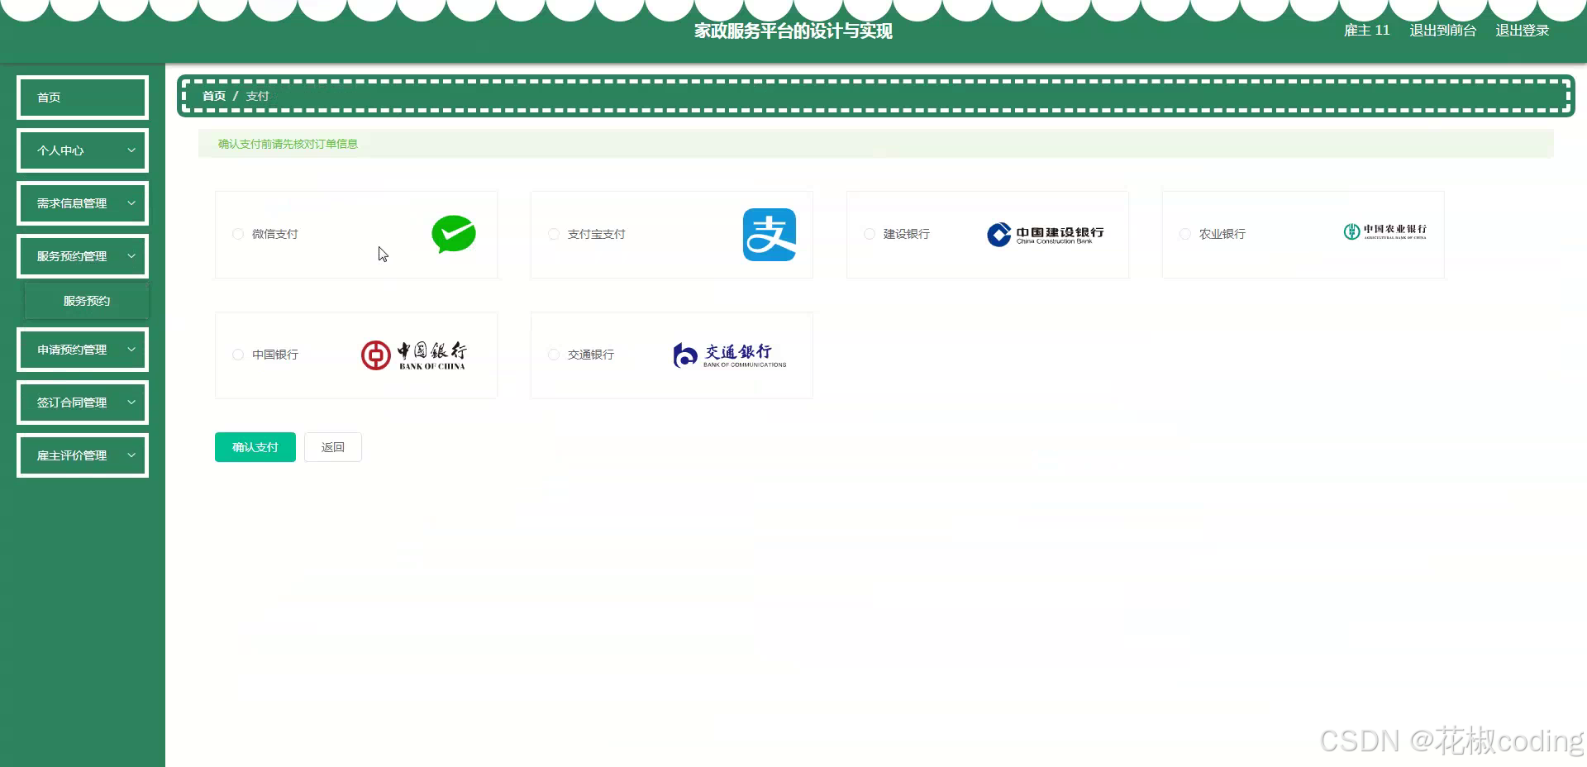Click the Alipay blue logo icon
Viewport: 1587px width, 767px height.
tap(770, 234)
